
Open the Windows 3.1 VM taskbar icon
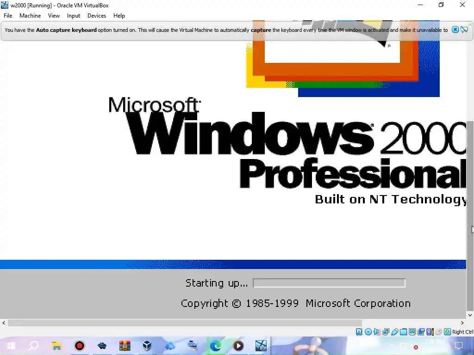click(x=261, y=346)
